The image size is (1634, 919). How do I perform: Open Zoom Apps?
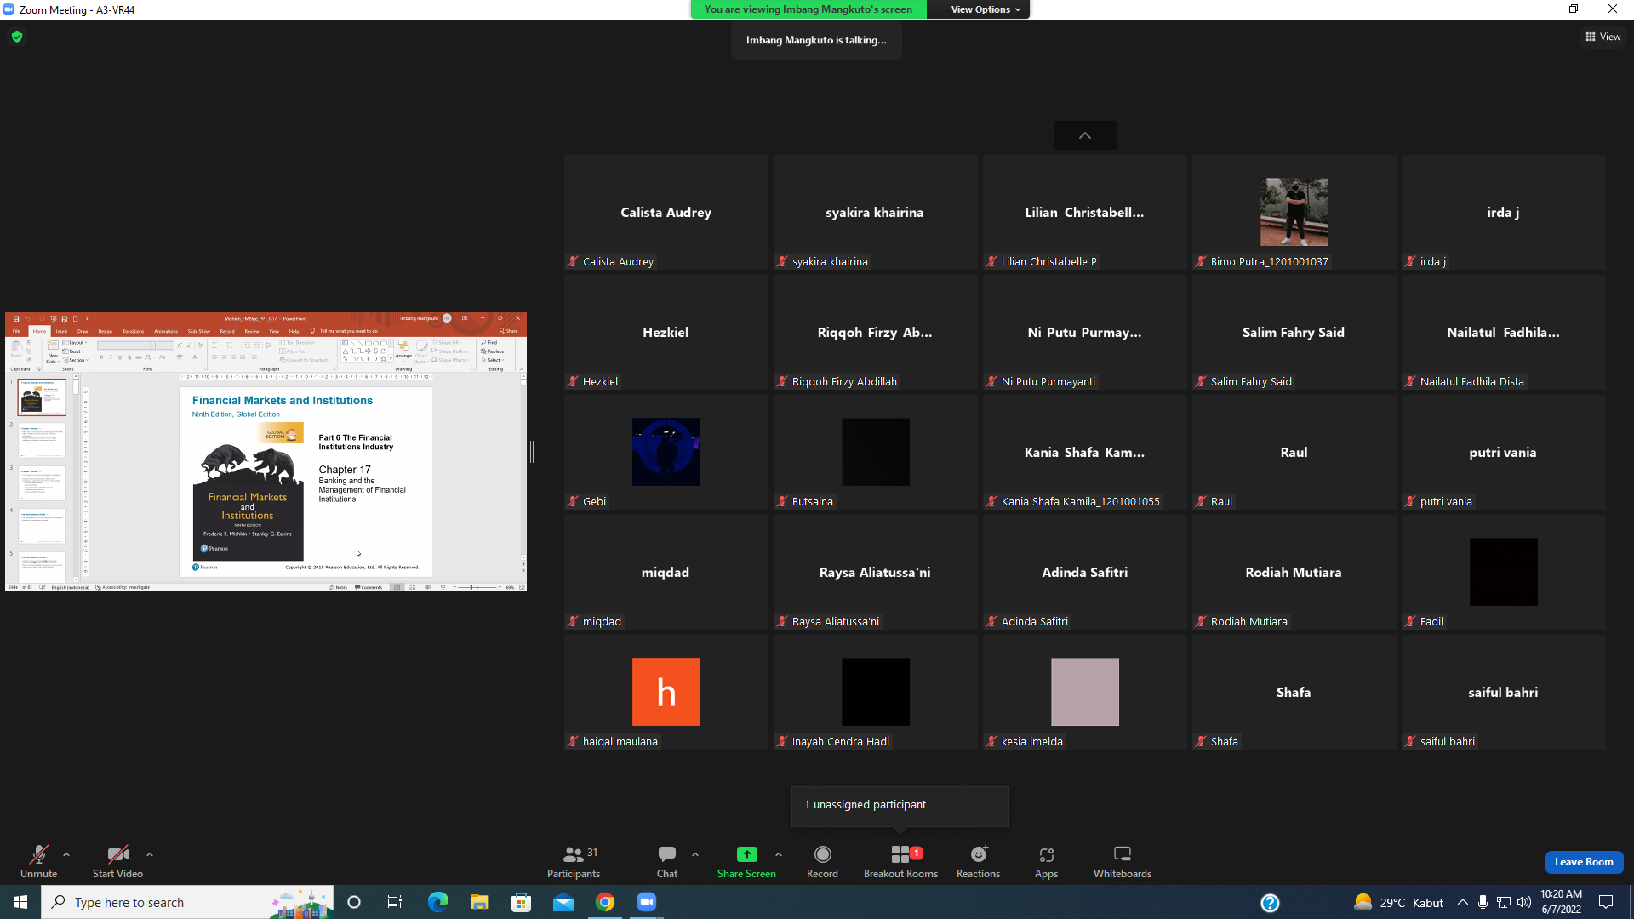1046,861
